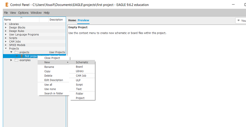Expand the examples folder arrow

[11, 60]
